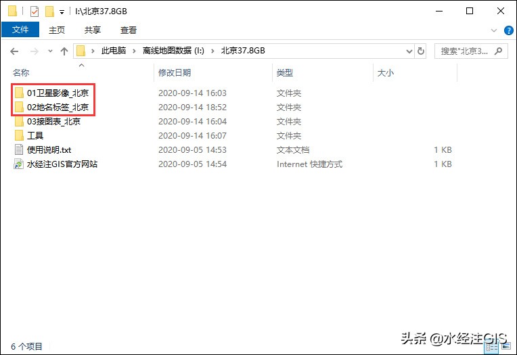The image size is (517, 355).
Task: Open the 文件 ribbon tab
Action: pos(20,30)
